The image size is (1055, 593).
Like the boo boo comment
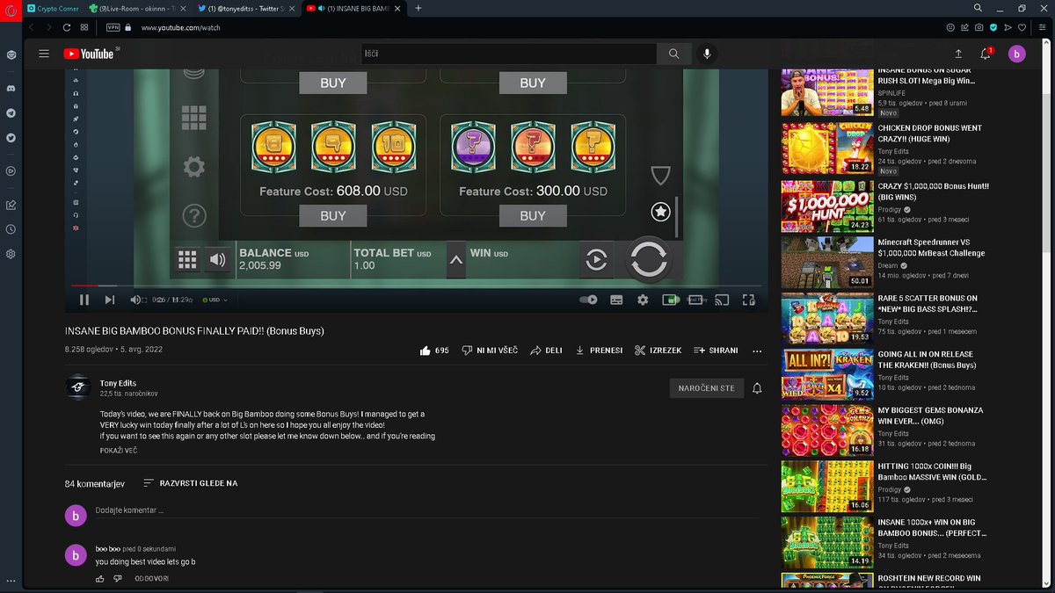[x=99, y=579]
